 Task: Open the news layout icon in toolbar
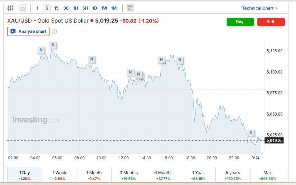point(130,8)
